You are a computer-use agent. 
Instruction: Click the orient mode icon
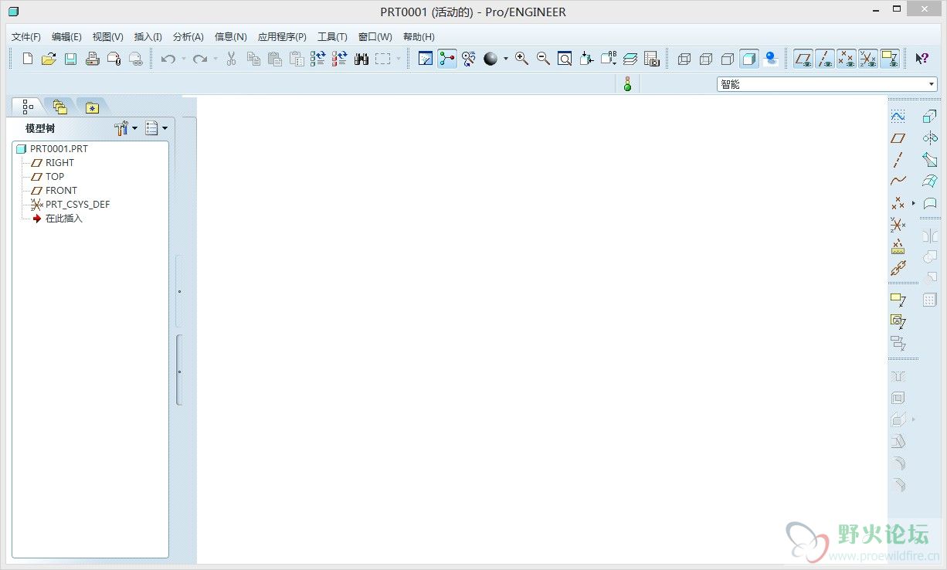469,59
